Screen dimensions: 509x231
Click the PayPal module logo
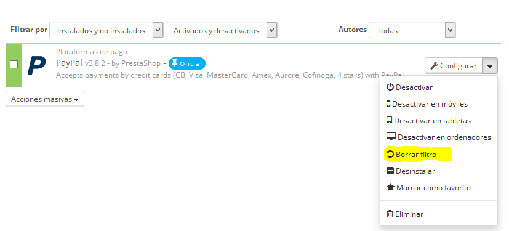pyautogui.click(x=36, y=65)
